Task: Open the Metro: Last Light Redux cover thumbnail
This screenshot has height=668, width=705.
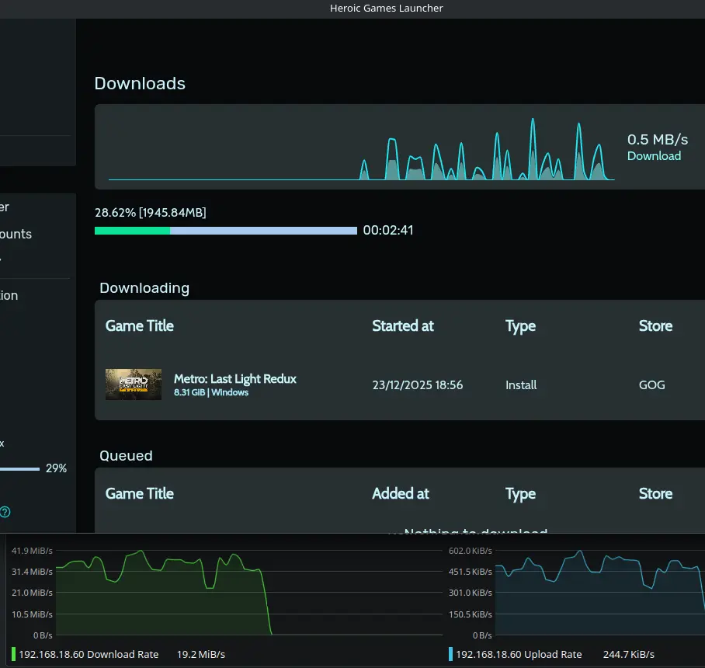Action: tap(134, 384)
